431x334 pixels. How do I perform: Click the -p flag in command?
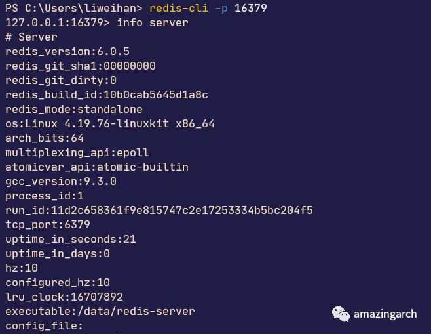pyautogui.click(x=221, y=9)
